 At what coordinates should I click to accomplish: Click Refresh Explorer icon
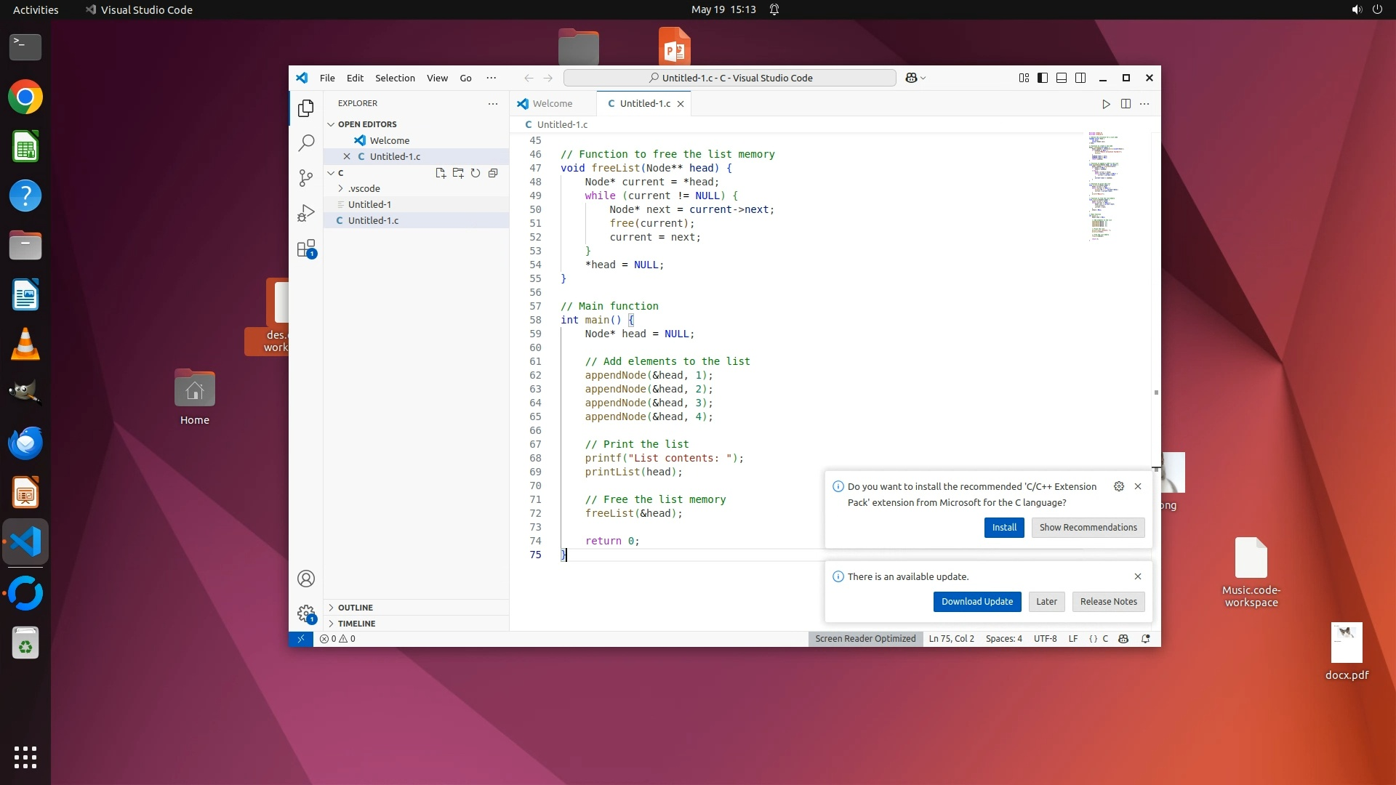476,173
